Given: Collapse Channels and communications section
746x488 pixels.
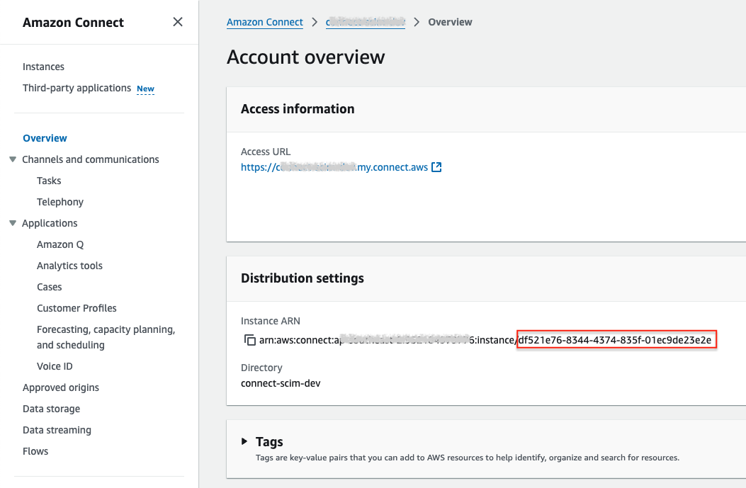Looking at the screenshot, I should pyautogui.click(x=13, y=159).
